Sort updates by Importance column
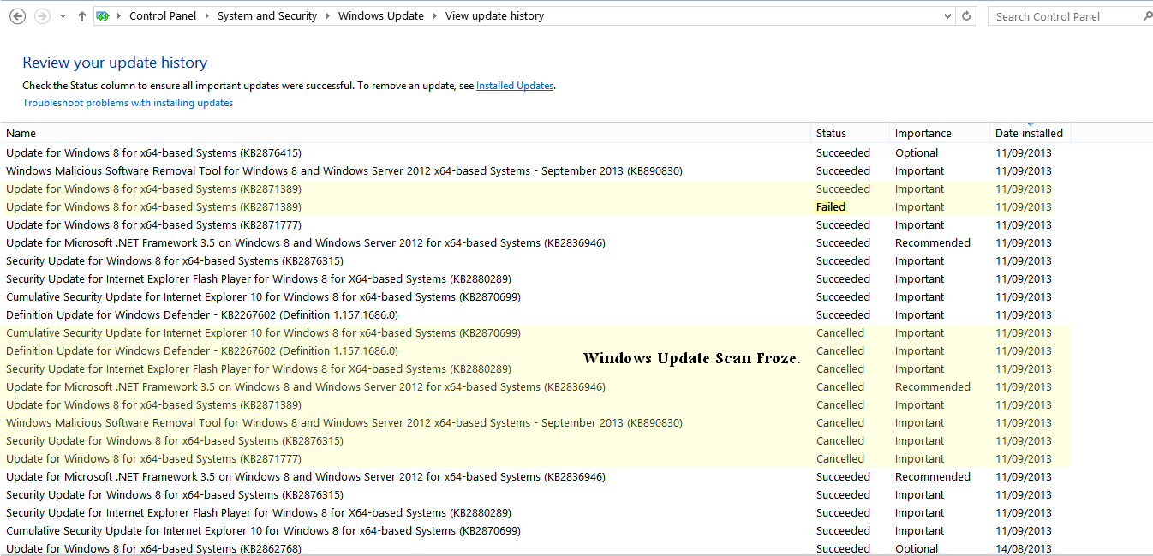The image size is (1153, 556). click(x=923, y=133)
